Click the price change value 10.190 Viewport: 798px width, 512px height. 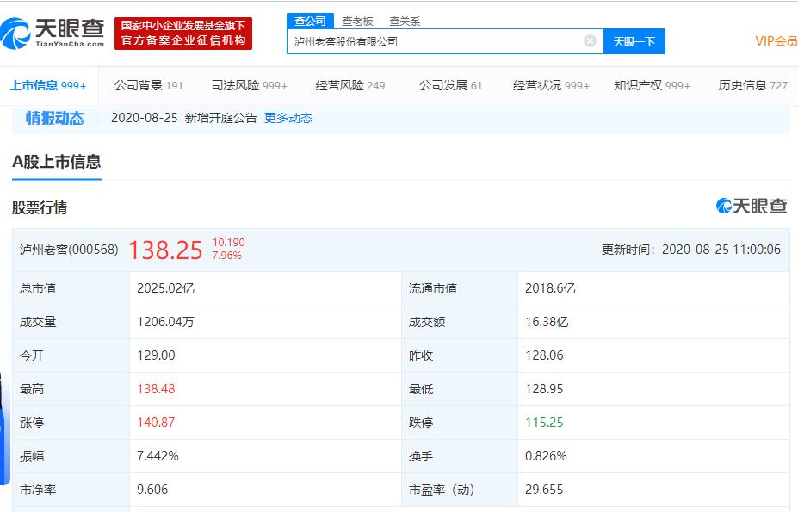[x=228, y=243]
